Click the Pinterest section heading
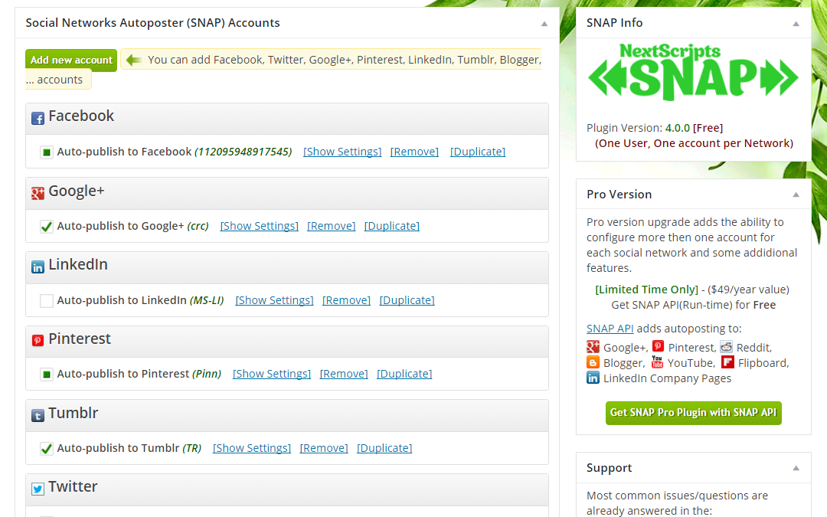Viewport: 827px width, 517px height. click(x=80, y=339)
